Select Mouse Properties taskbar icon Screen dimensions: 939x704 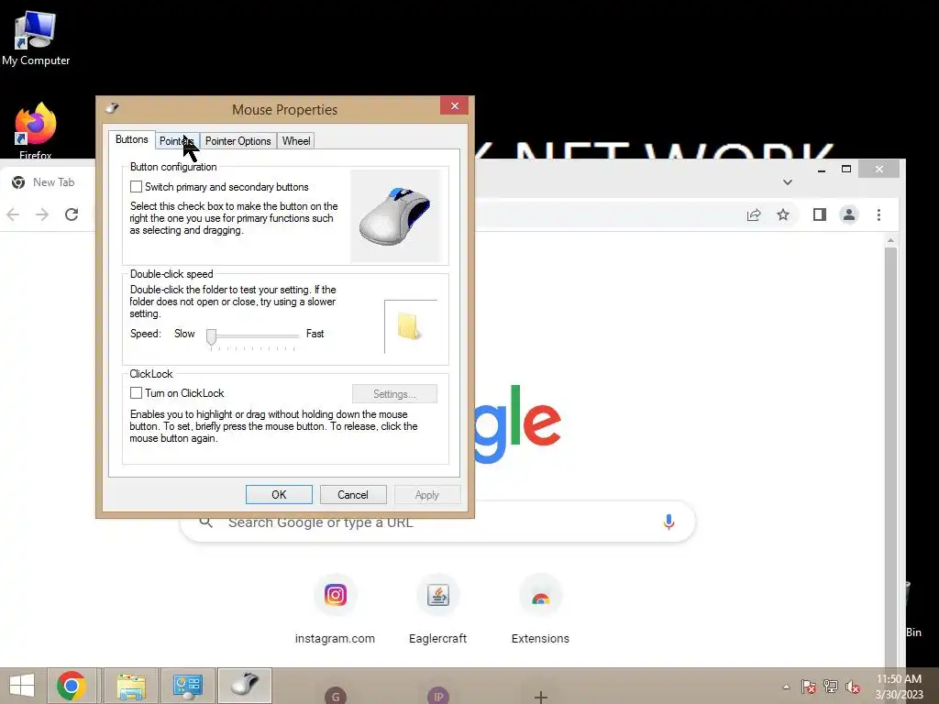click(x=244, y=686)
